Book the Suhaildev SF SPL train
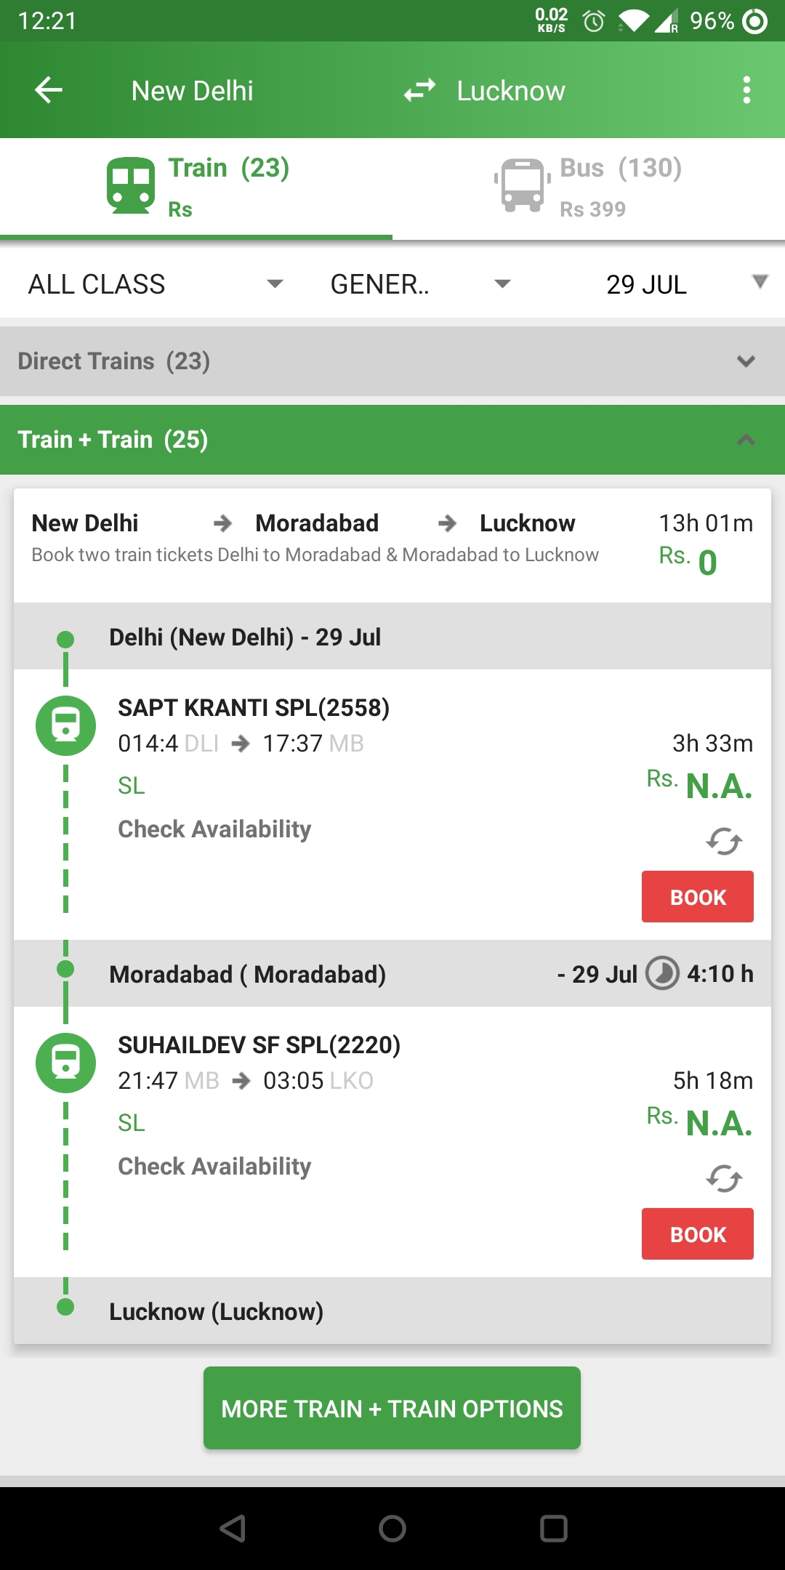The image size is (785, 1570). (698, 1234)
